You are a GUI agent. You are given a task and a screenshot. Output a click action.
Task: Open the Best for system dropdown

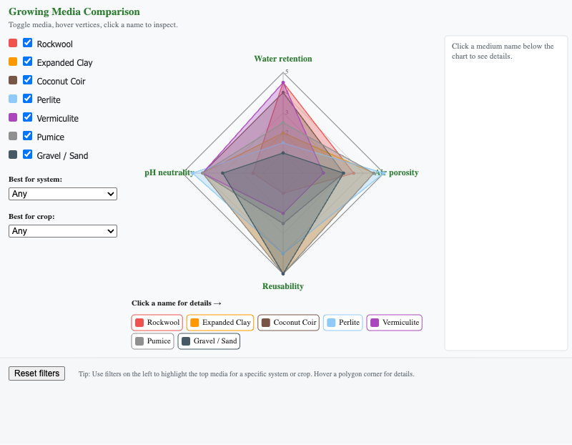[63, 194]
